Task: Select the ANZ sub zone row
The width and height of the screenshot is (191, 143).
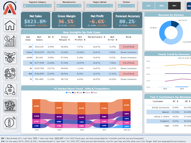Action: tap(81, 47)
